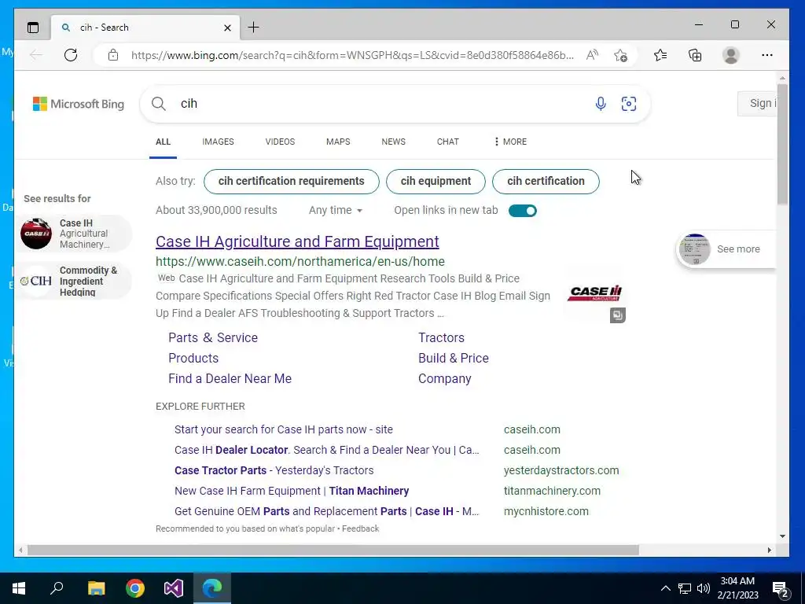Screen dimensions: 805x604
Task: Switch to the IMAGES tab
Action: tap(219, 142)
